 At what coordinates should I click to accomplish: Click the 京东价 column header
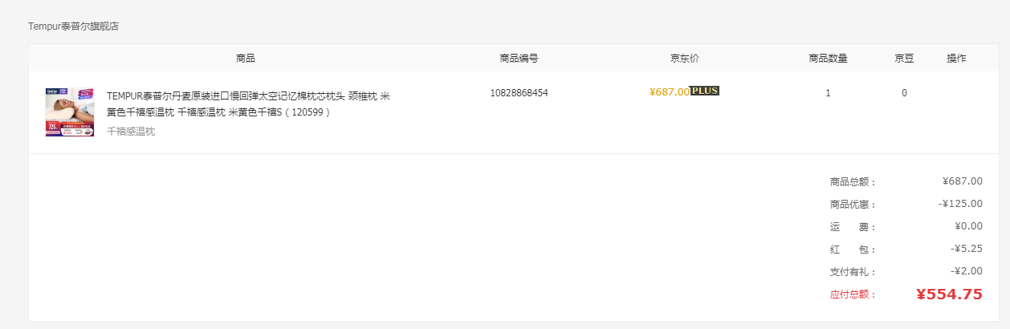(x=685, y=59)
